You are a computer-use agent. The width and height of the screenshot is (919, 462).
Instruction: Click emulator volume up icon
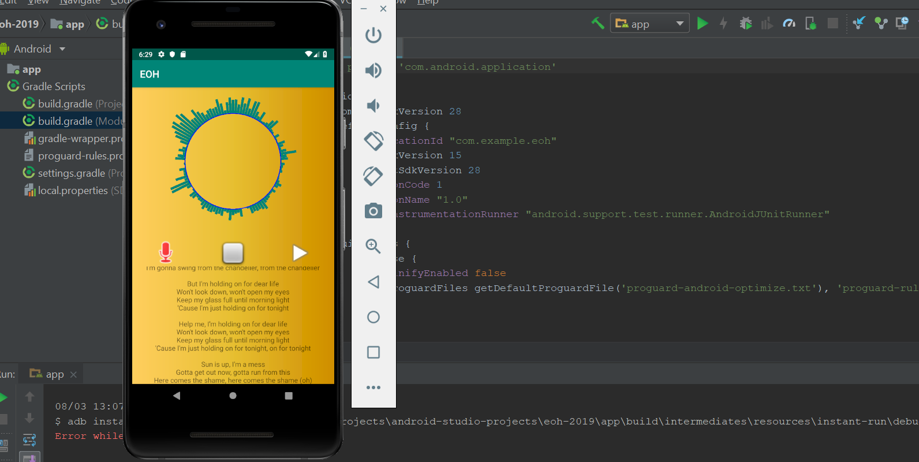click(373, 70)
